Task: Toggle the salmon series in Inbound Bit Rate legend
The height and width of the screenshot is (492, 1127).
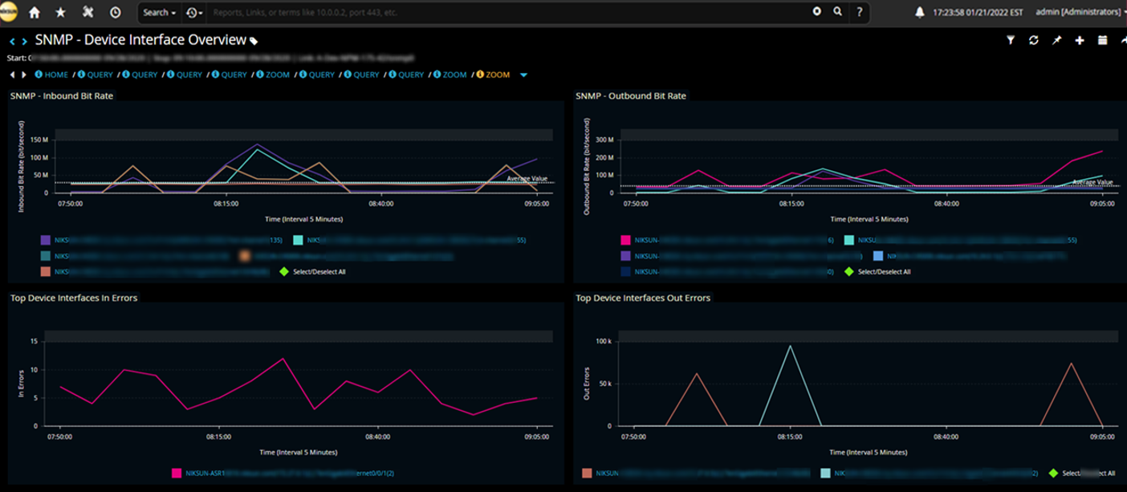Action: coord(156,272)
